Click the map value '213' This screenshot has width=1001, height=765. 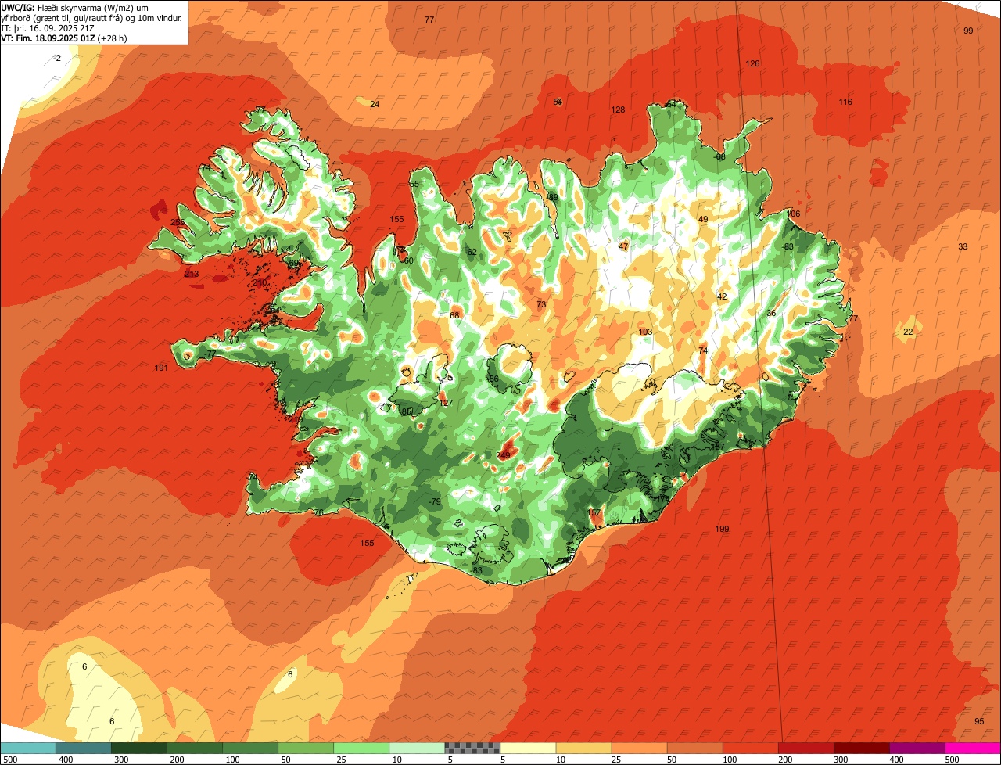point(192,274)
